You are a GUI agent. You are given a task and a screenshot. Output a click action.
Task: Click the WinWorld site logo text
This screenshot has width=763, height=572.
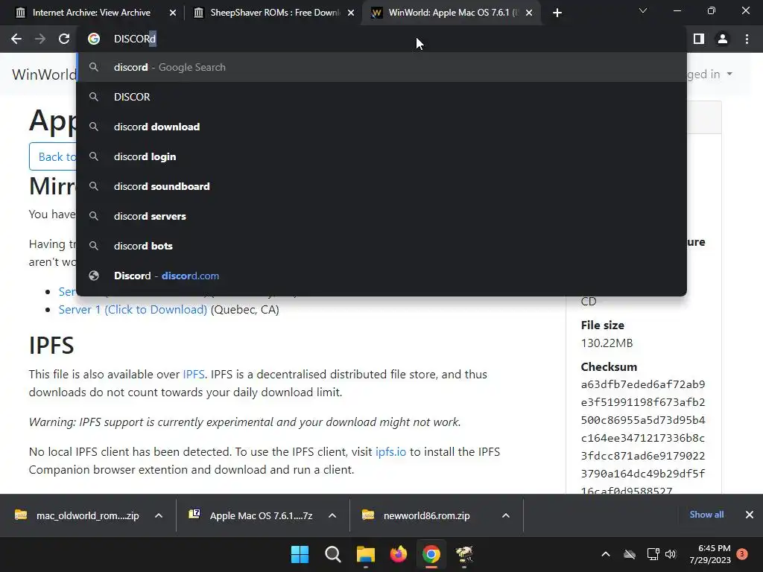pos(44,74)
